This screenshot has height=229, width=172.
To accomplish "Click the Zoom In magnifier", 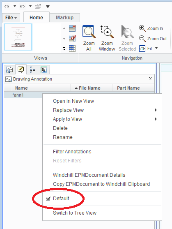I will pos(142,28).
